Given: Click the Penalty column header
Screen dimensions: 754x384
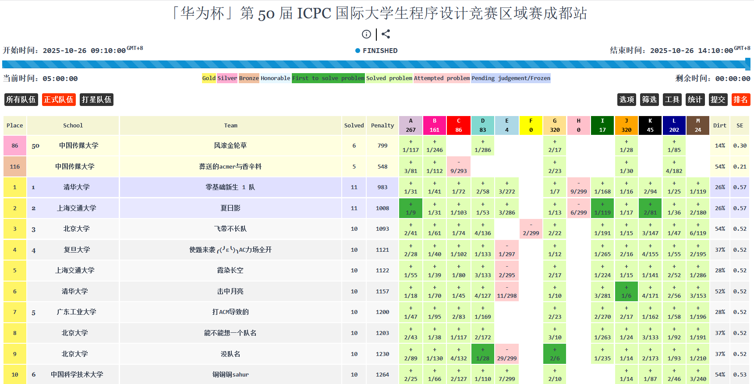Looking at the screenshot, I should (x=382, y=126).
